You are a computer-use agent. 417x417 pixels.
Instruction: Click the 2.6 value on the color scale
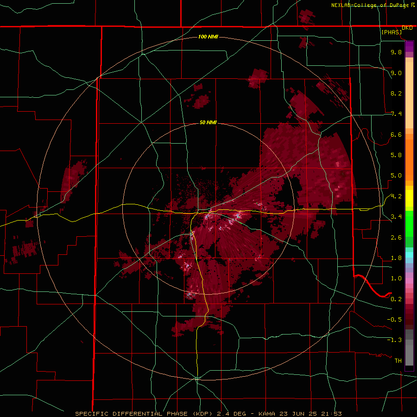(x=396, y=238)
